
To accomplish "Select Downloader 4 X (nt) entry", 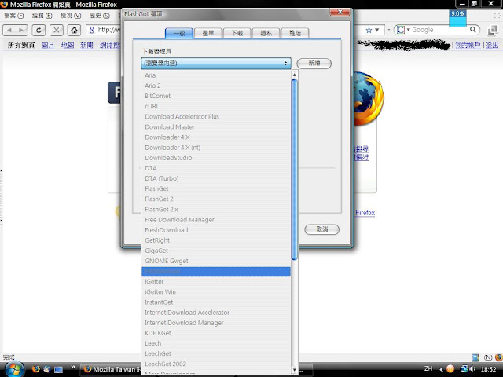I will point(216,148).
